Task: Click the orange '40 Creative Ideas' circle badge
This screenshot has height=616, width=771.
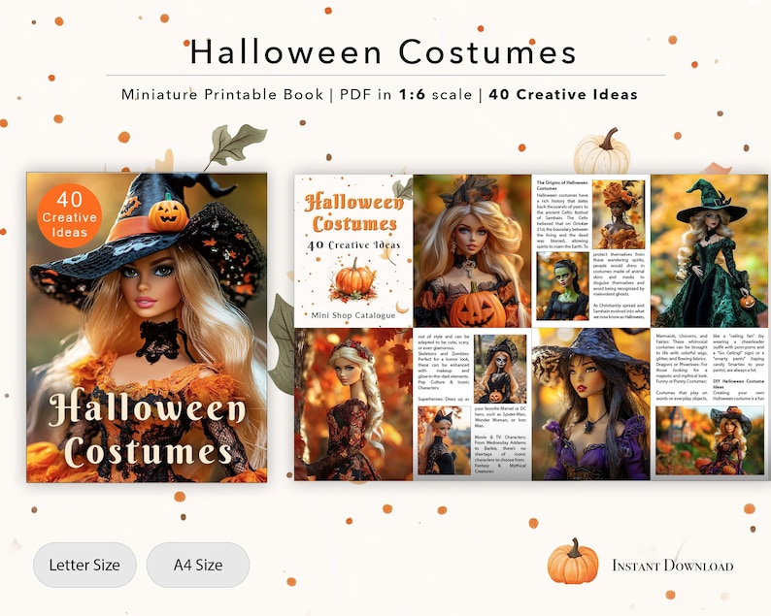Action: pos(69,215)
